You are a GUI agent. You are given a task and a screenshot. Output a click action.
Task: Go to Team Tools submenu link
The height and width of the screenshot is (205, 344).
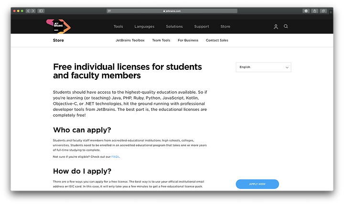coord(161,40)
